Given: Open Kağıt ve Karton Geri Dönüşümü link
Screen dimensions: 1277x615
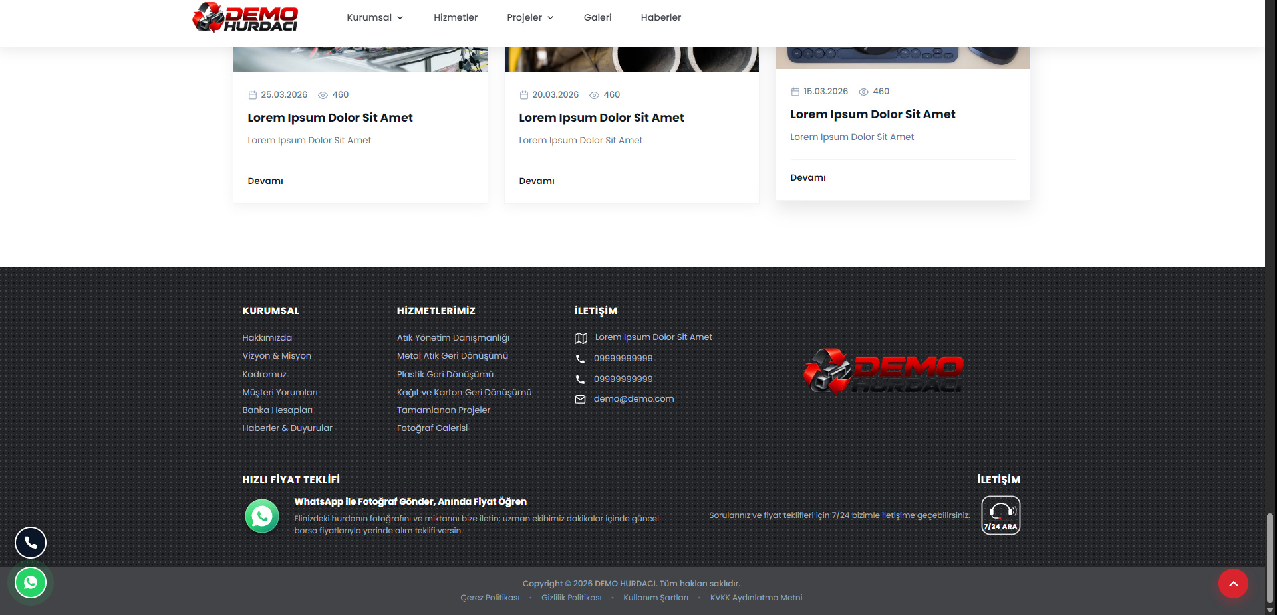Looking at the screenshot, I should coord(464,392).
